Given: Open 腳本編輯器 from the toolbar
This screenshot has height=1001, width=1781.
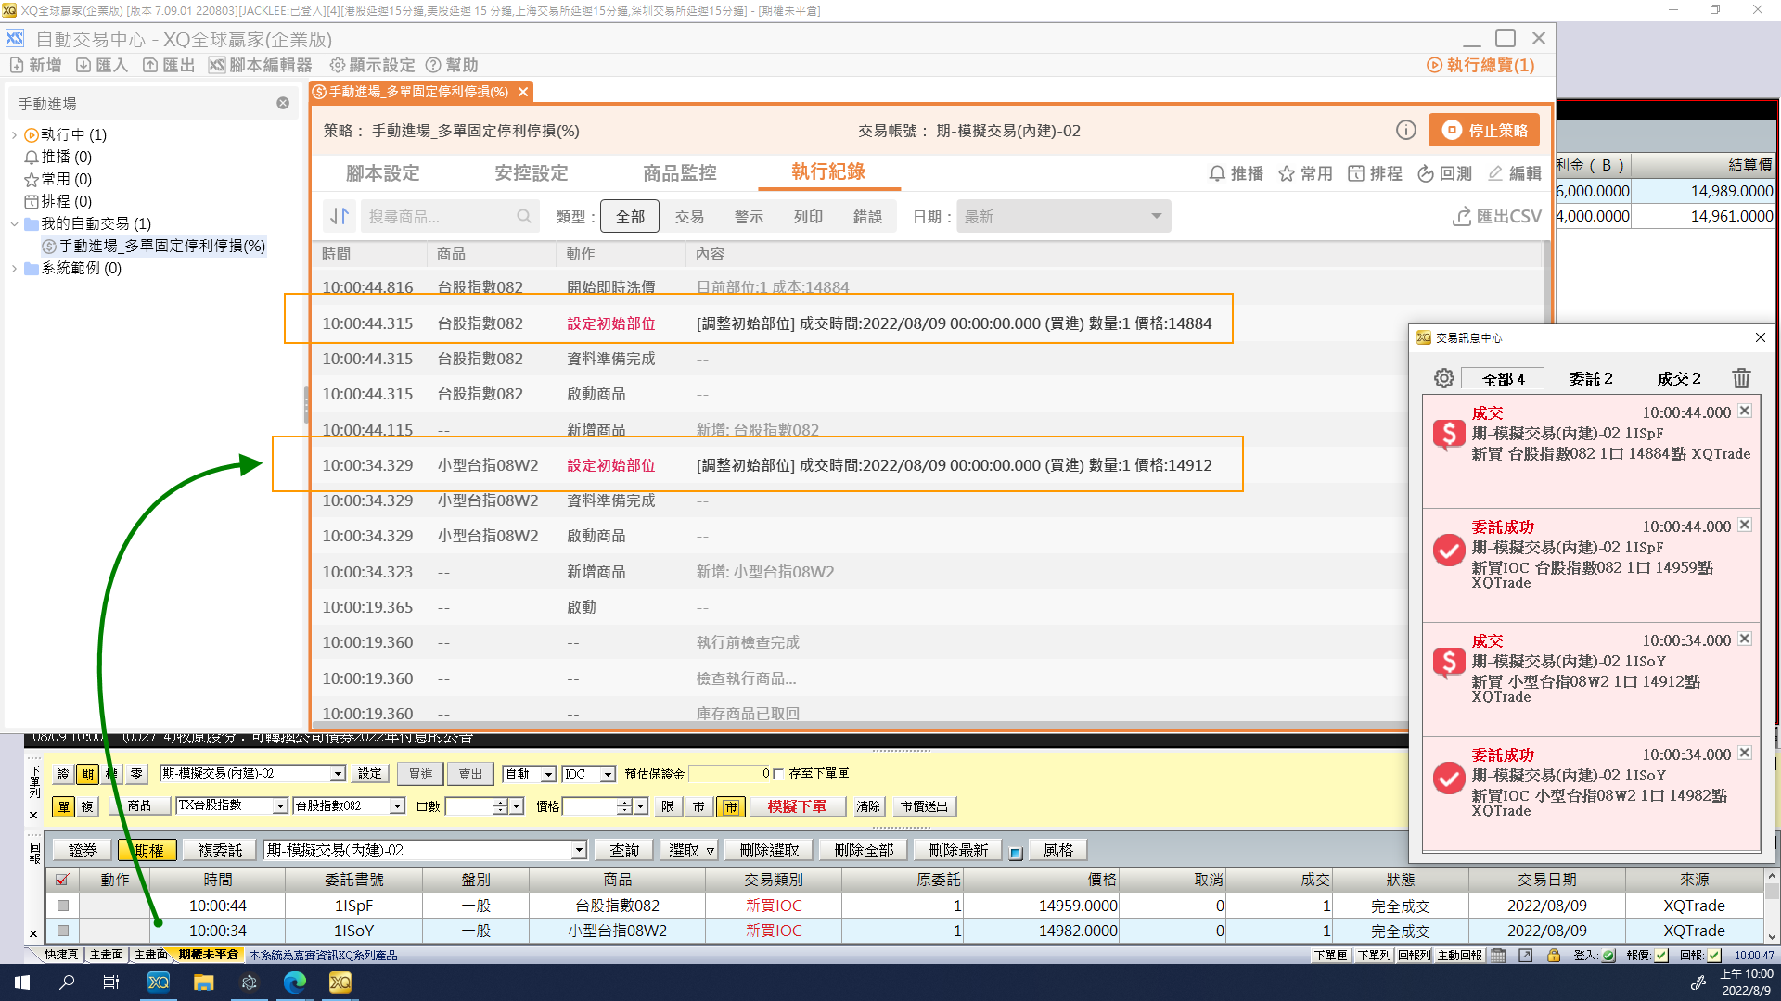Looking at the screenshot, I should pos(261,65).
